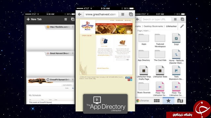Open the hamburger menu in center phone
Screen dimensions: 211x118
[123, 14]
